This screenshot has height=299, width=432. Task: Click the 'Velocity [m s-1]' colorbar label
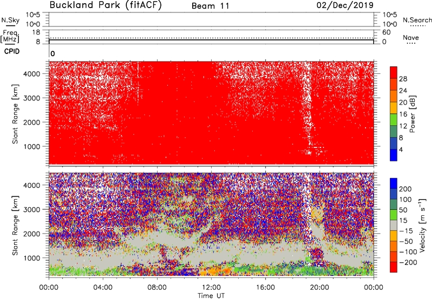423,225
